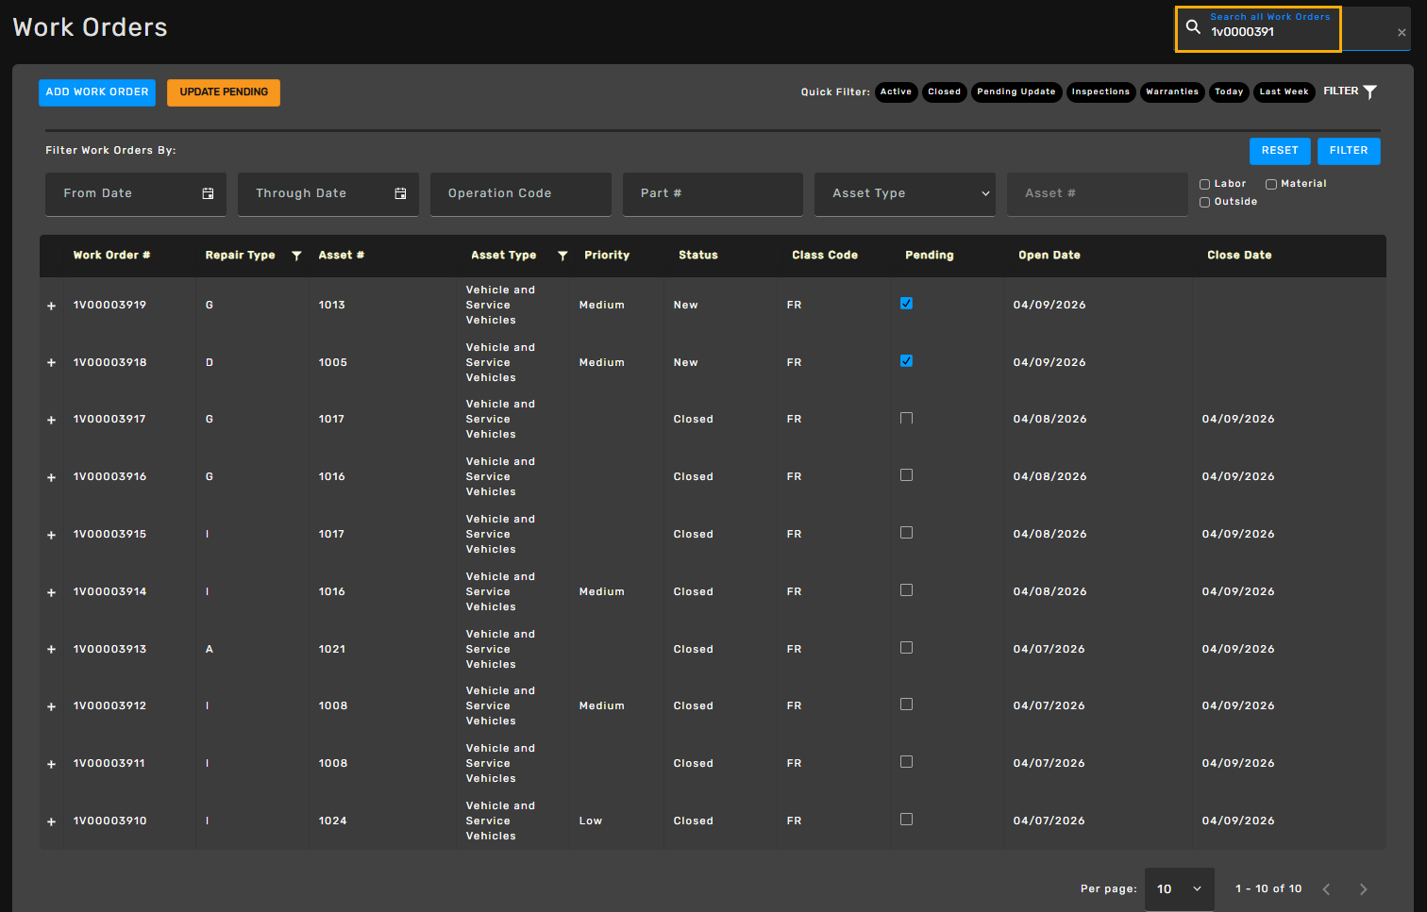Go to the next results page

point(1363,889)
